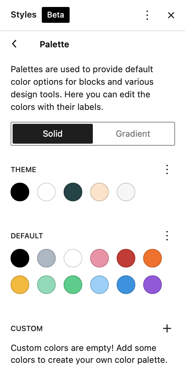Select the red default color swatch

126,258
